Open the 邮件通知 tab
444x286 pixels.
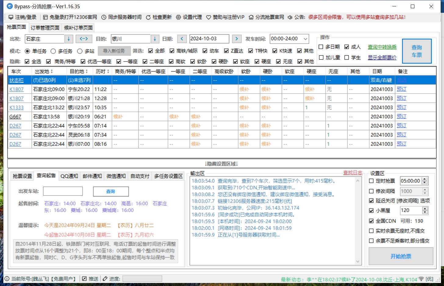pos(92,176)
